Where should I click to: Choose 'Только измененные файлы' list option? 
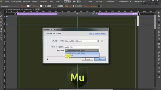coord(82,53)
